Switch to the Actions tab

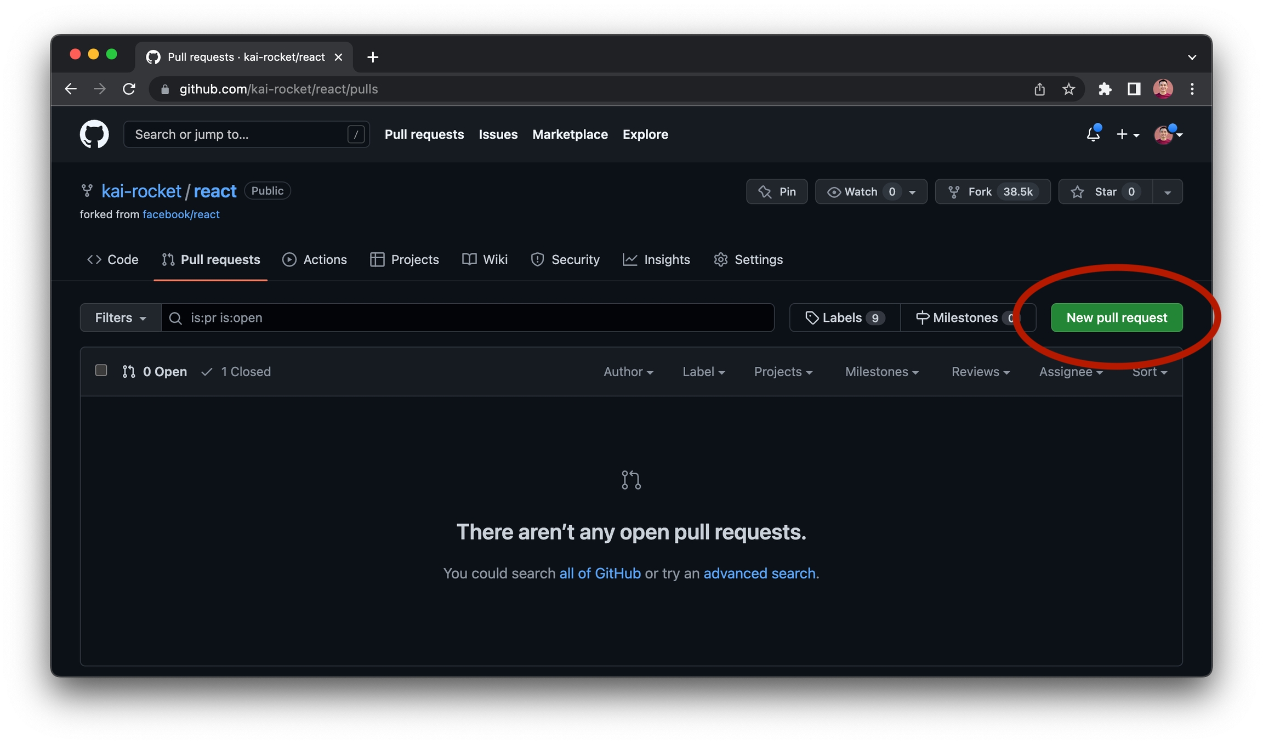pyautogui.click(x=315, y=259)
